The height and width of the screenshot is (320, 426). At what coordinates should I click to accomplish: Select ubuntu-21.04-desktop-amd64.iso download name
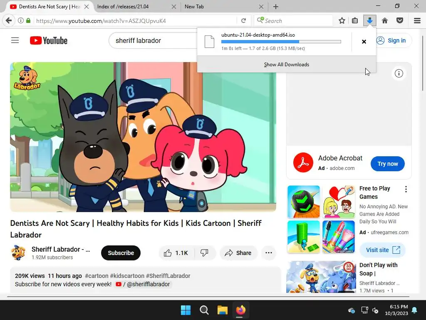258,35
